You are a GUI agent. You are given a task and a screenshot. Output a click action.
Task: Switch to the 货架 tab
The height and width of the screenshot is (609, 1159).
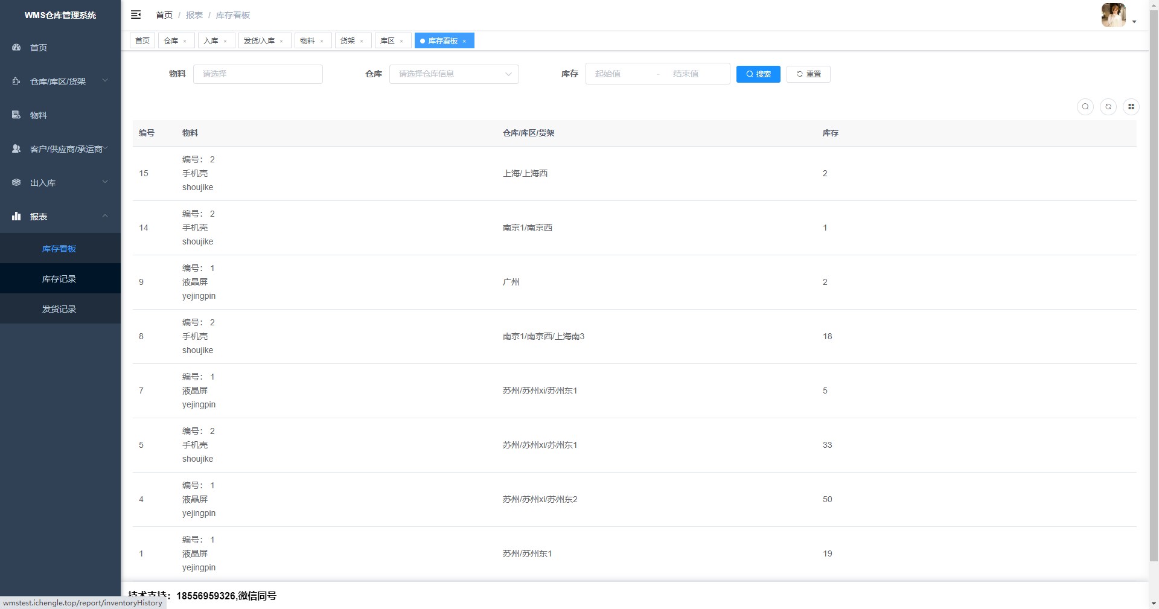coord(348,40)
